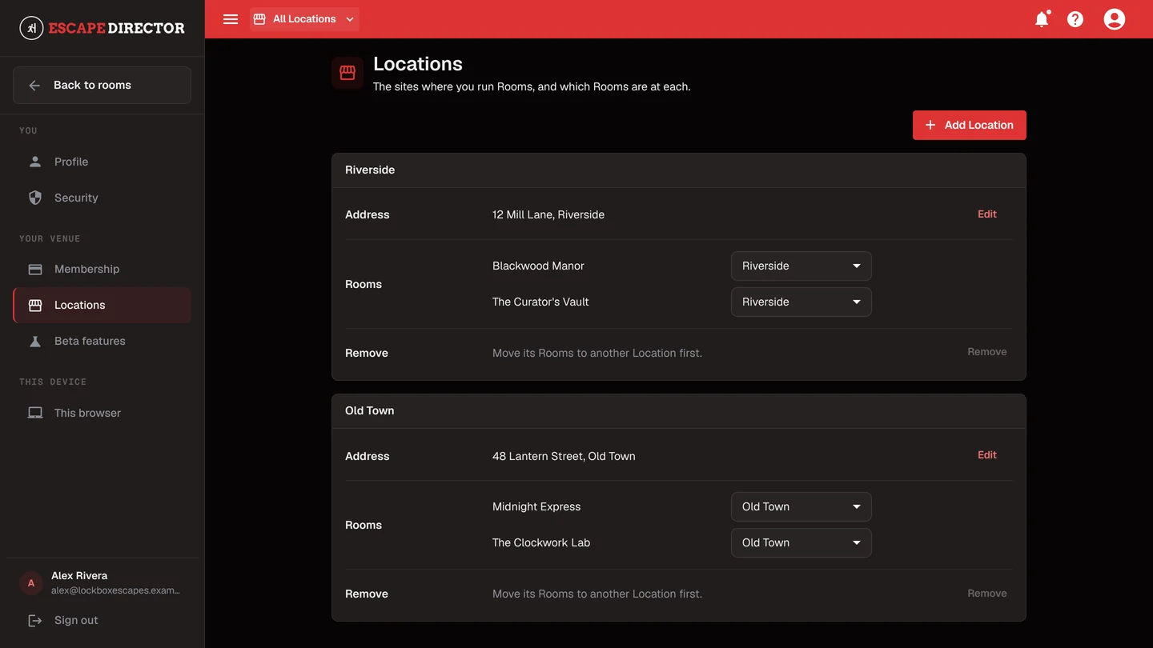Click the Midnight Express room name
Image resolution: width=1153 pixels, height=648 pixels.
point(536,506)
